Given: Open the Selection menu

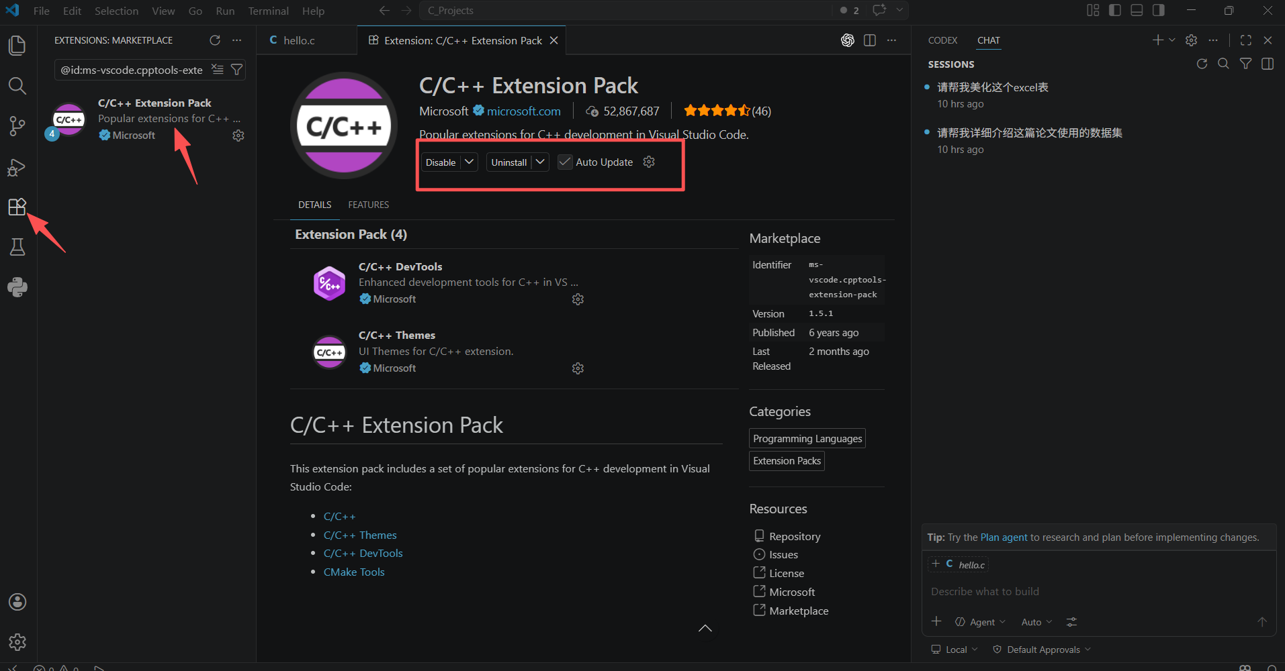Looking at the screenshot, I should pyautogui.click(x=116, y=11).
